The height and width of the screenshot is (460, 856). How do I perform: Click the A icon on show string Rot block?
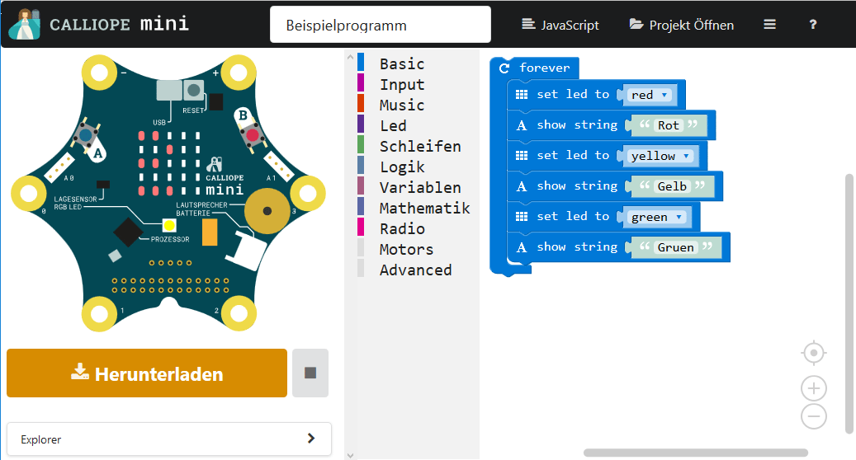click(x=522, y=125)
